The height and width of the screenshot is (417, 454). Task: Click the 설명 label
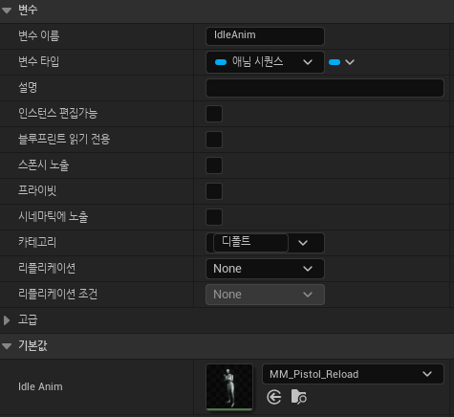pos(28,87)
